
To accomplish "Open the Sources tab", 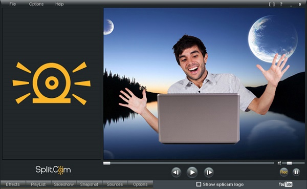I will pos(115,184).
